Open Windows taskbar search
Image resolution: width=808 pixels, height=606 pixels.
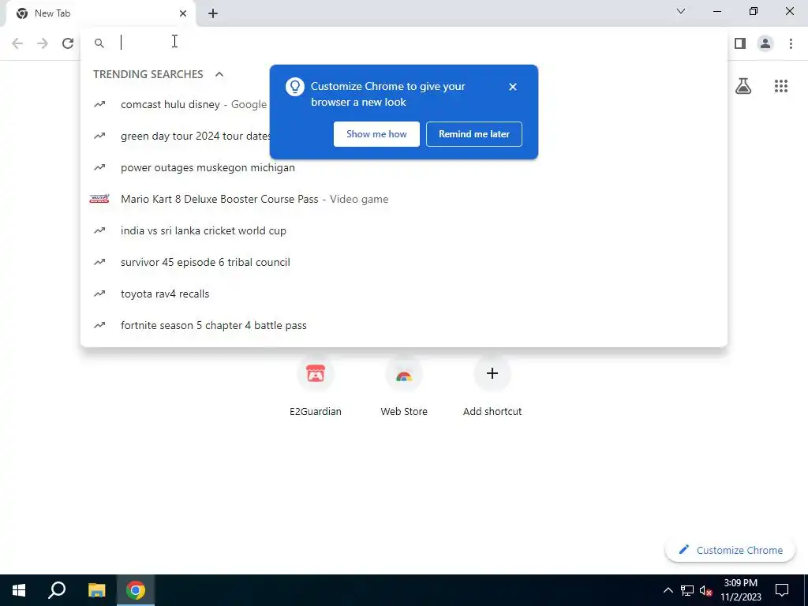pos(57,590)
